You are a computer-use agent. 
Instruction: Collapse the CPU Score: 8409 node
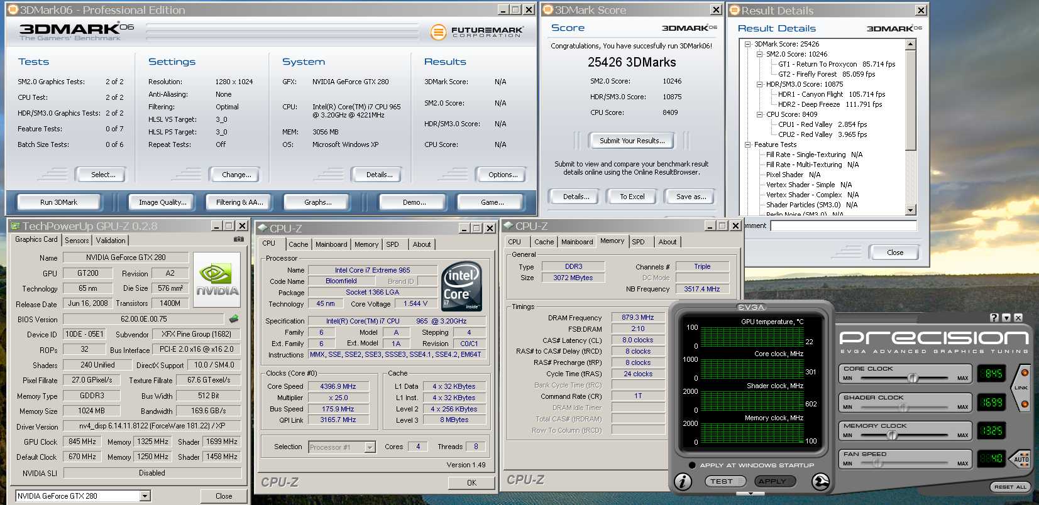(759, 114)
